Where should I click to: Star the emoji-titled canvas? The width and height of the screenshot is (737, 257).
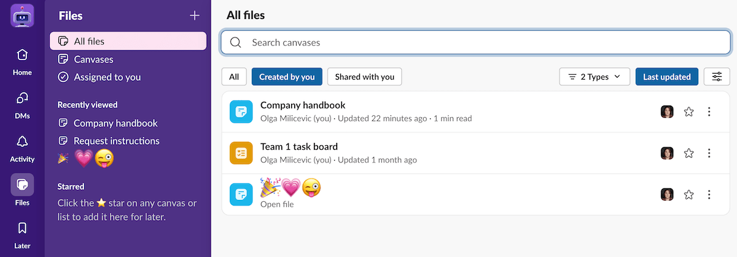click(x=689, y=194)
